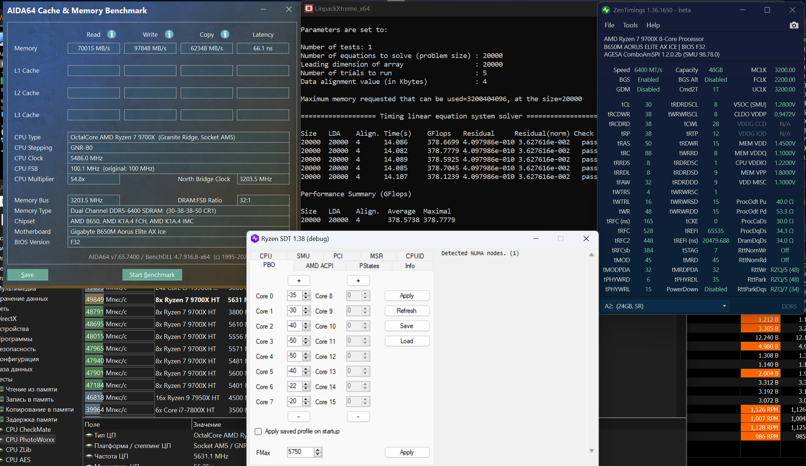This screenshot has width=806, height=466.
Task: Click the Core 3 offset input field
Action: 294,341
